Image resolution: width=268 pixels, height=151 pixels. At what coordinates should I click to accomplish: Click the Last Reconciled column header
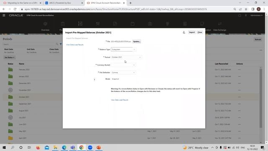pyautogui.click(x=222, y=64)
